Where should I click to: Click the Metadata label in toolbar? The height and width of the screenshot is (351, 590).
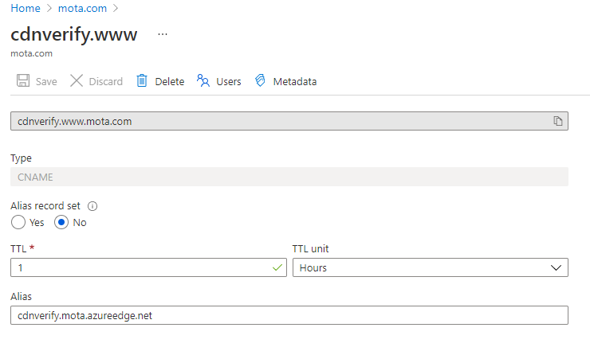pos(295,81)
